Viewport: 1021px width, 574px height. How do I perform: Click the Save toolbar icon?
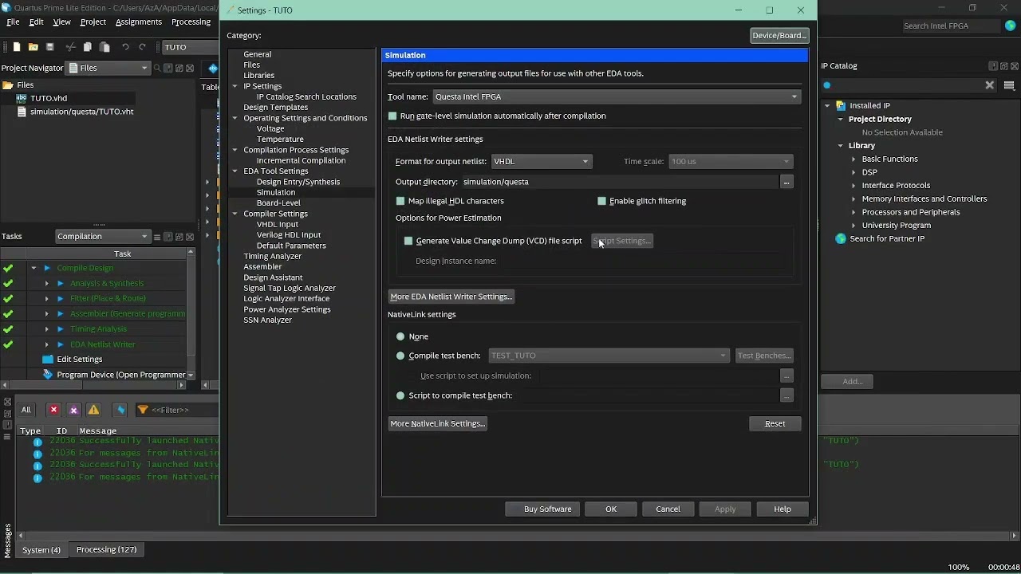coord(49,47)
